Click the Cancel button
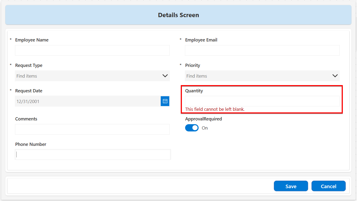The image size is (357, 201). pyautogui.click(x=328, y=186)
